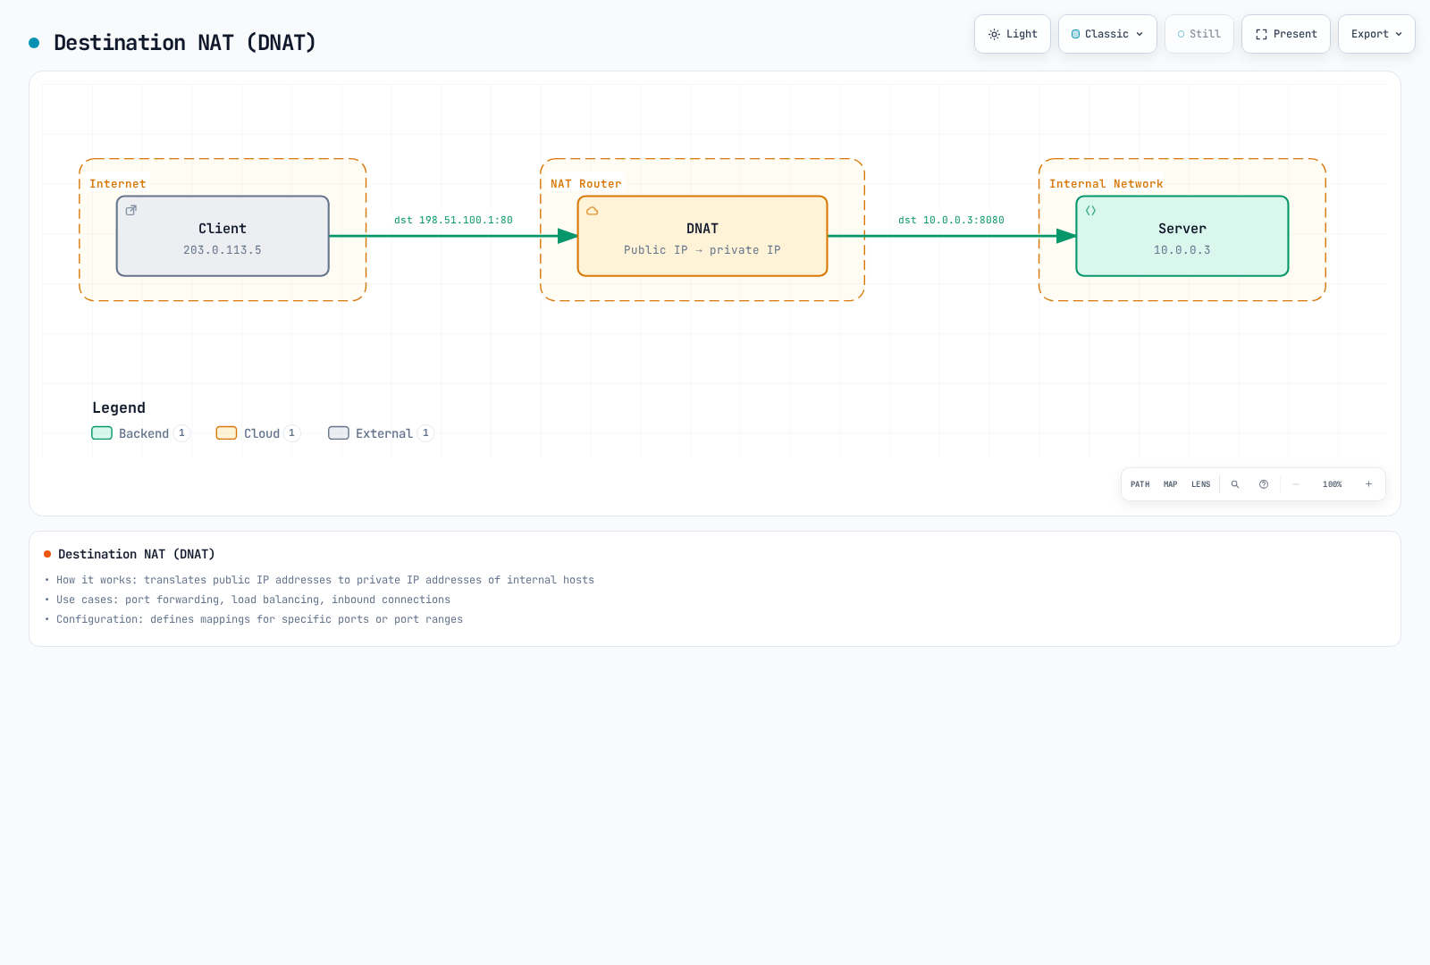Viewport: 1430px width, 965px height.
Task: Zoom in with the plus button
Action: point(1368,484)
